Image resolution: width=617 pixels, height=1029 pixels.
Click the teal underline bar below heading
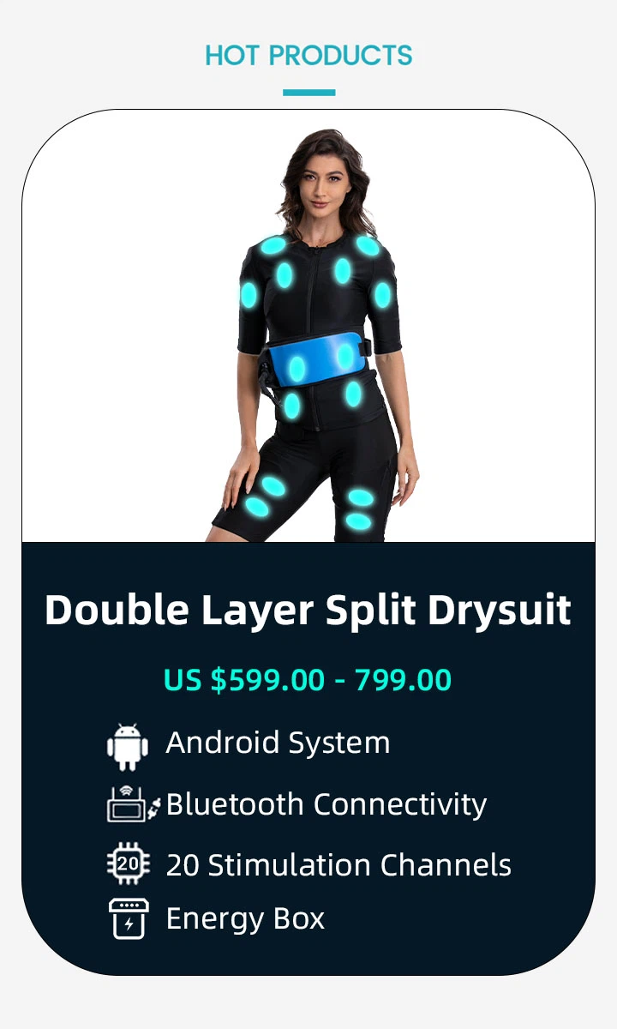click(308, 93)
